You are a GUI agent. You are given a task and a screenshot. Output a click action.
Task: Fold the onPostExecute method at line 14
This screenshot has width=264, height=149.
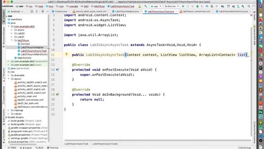click(63, 70)
